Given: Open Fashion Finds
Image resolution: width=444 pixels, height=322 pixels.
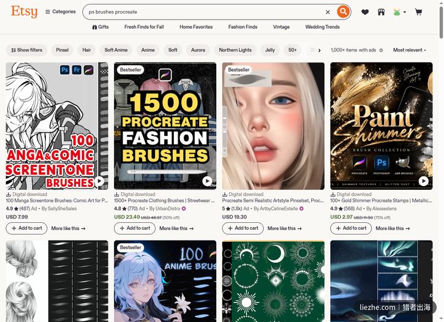Looking at the screenshot, I should [243, 27].
